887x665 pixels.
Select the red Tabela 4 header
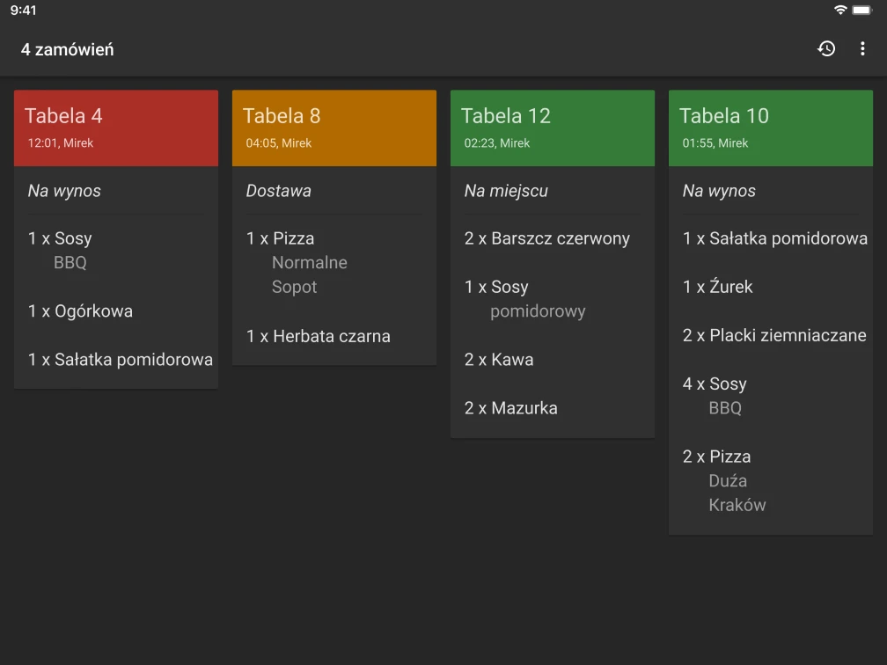click(x=116, y=128)
